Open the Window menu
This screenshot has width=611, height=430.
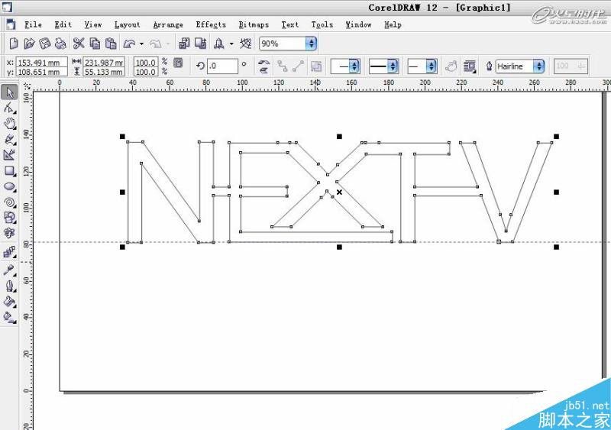click(358, 24)
